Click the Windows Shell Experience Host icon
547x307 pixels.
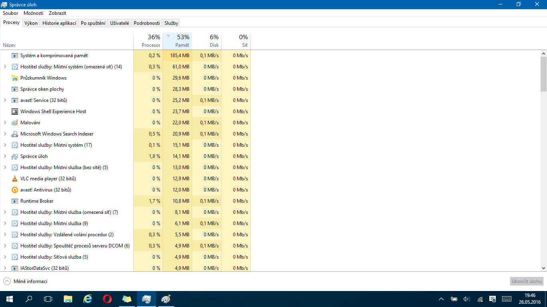tap(15, 112)
